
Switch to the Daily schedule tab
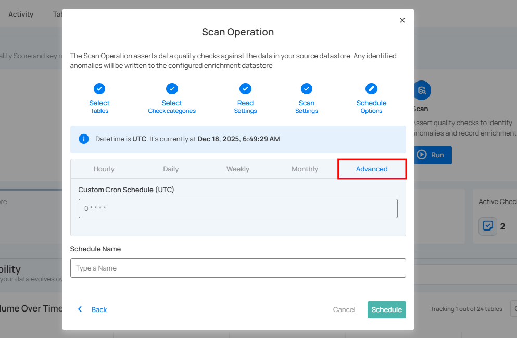point(171,169)
